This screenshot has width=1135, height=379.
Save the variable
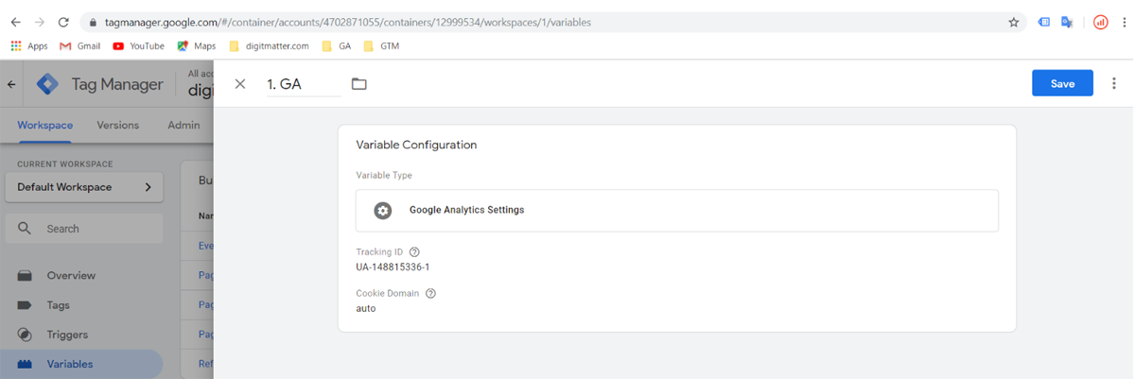[1062, 83]
